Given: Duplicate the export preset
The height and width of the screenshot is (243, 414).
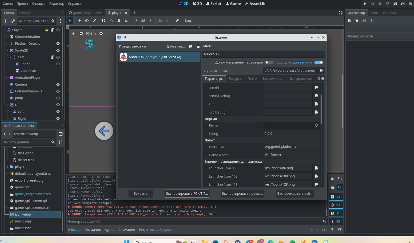Looking at the screenshot, I should (191, 46).
